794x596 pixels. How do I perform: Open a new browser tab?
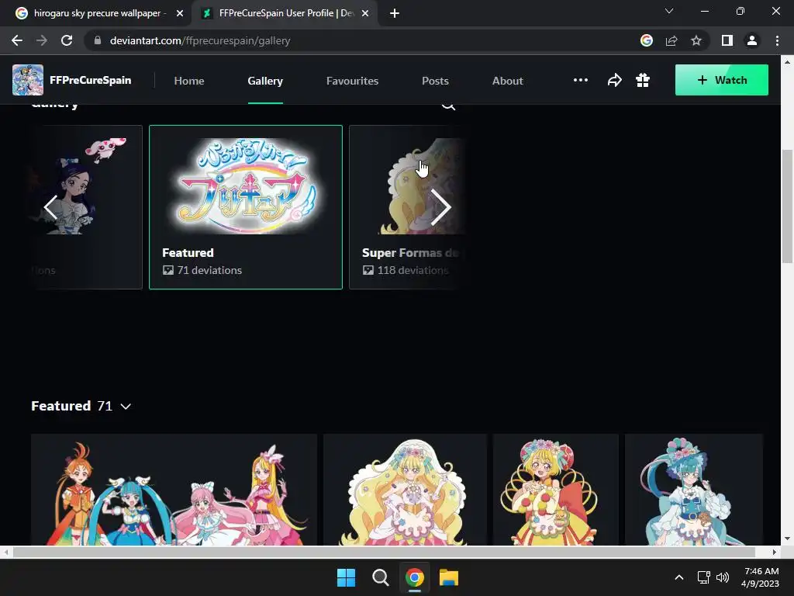[395, 13]
